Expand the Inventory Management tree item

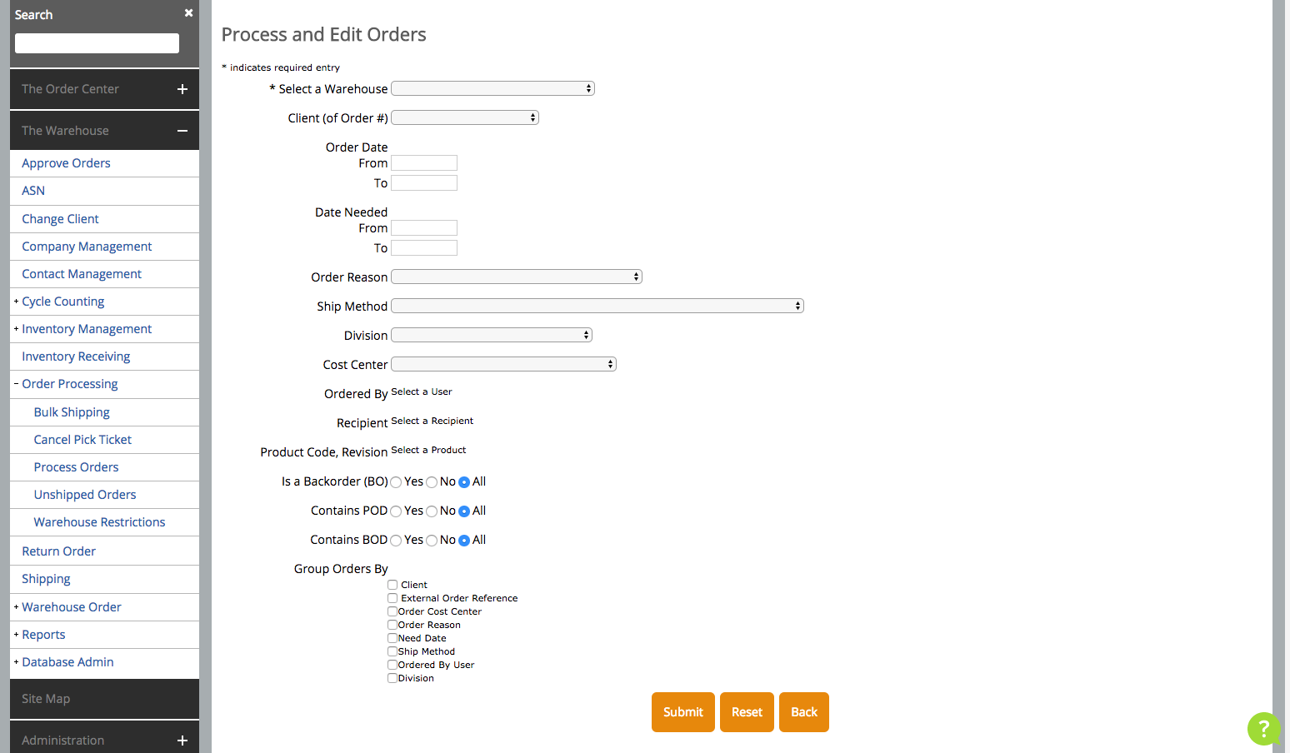click(x=16, y=329)
